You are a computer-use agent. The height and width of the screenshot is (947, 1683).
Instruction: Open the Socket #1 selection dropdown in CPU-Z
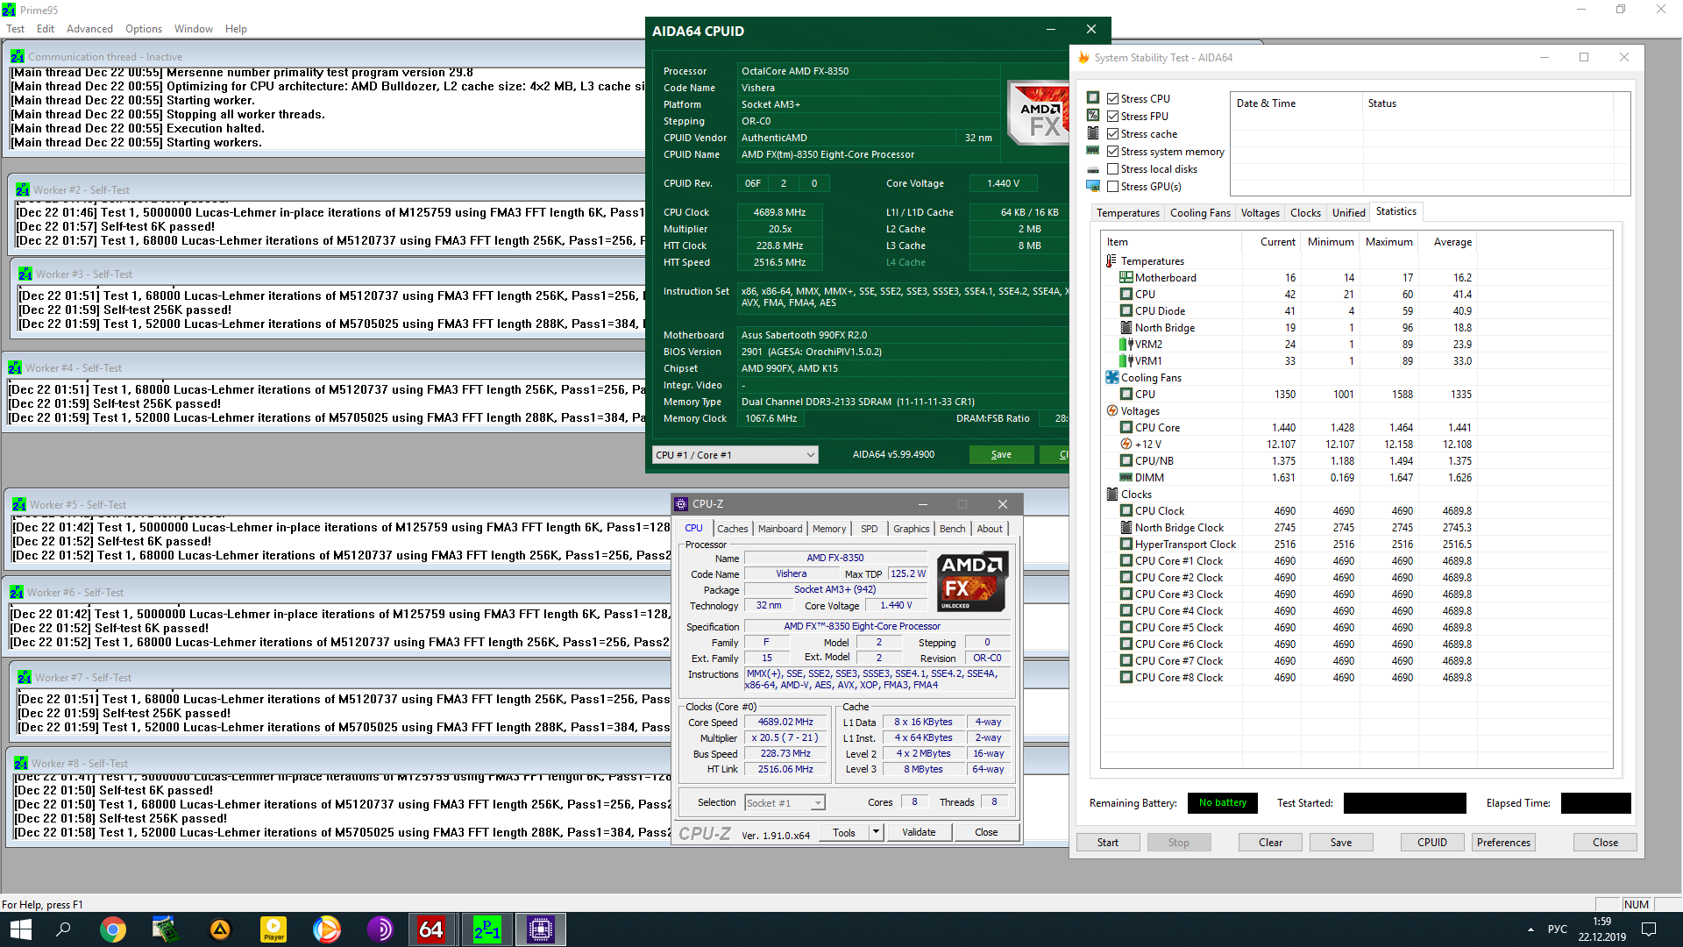785,802
